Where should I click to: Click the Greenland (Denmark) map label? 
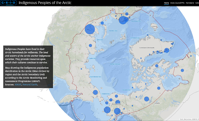click(x=147, y=48)
